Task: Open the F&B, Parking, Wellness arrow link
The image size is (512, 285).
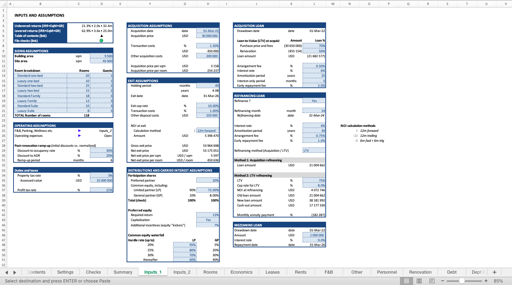Action: 79,131
